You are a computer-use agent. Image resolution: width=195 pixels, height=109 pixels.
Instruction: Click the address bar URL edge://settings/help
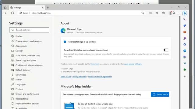pyautogui.click(x=41, y=13)
